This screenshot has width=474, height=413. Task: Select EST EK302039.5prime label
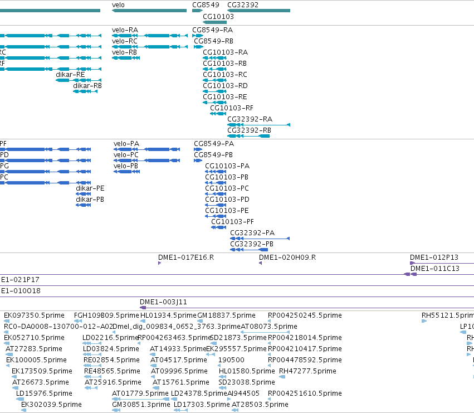point(51,405)
